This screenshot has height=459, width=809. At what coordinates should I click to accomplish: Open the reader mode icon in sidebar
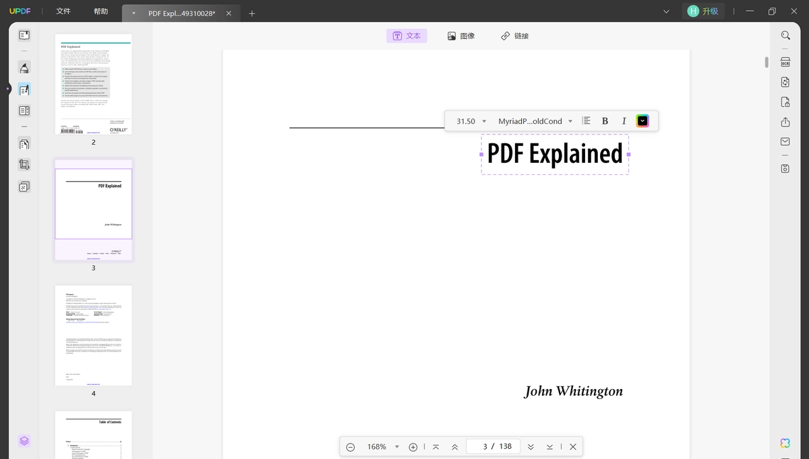click(x=24, y=35)
